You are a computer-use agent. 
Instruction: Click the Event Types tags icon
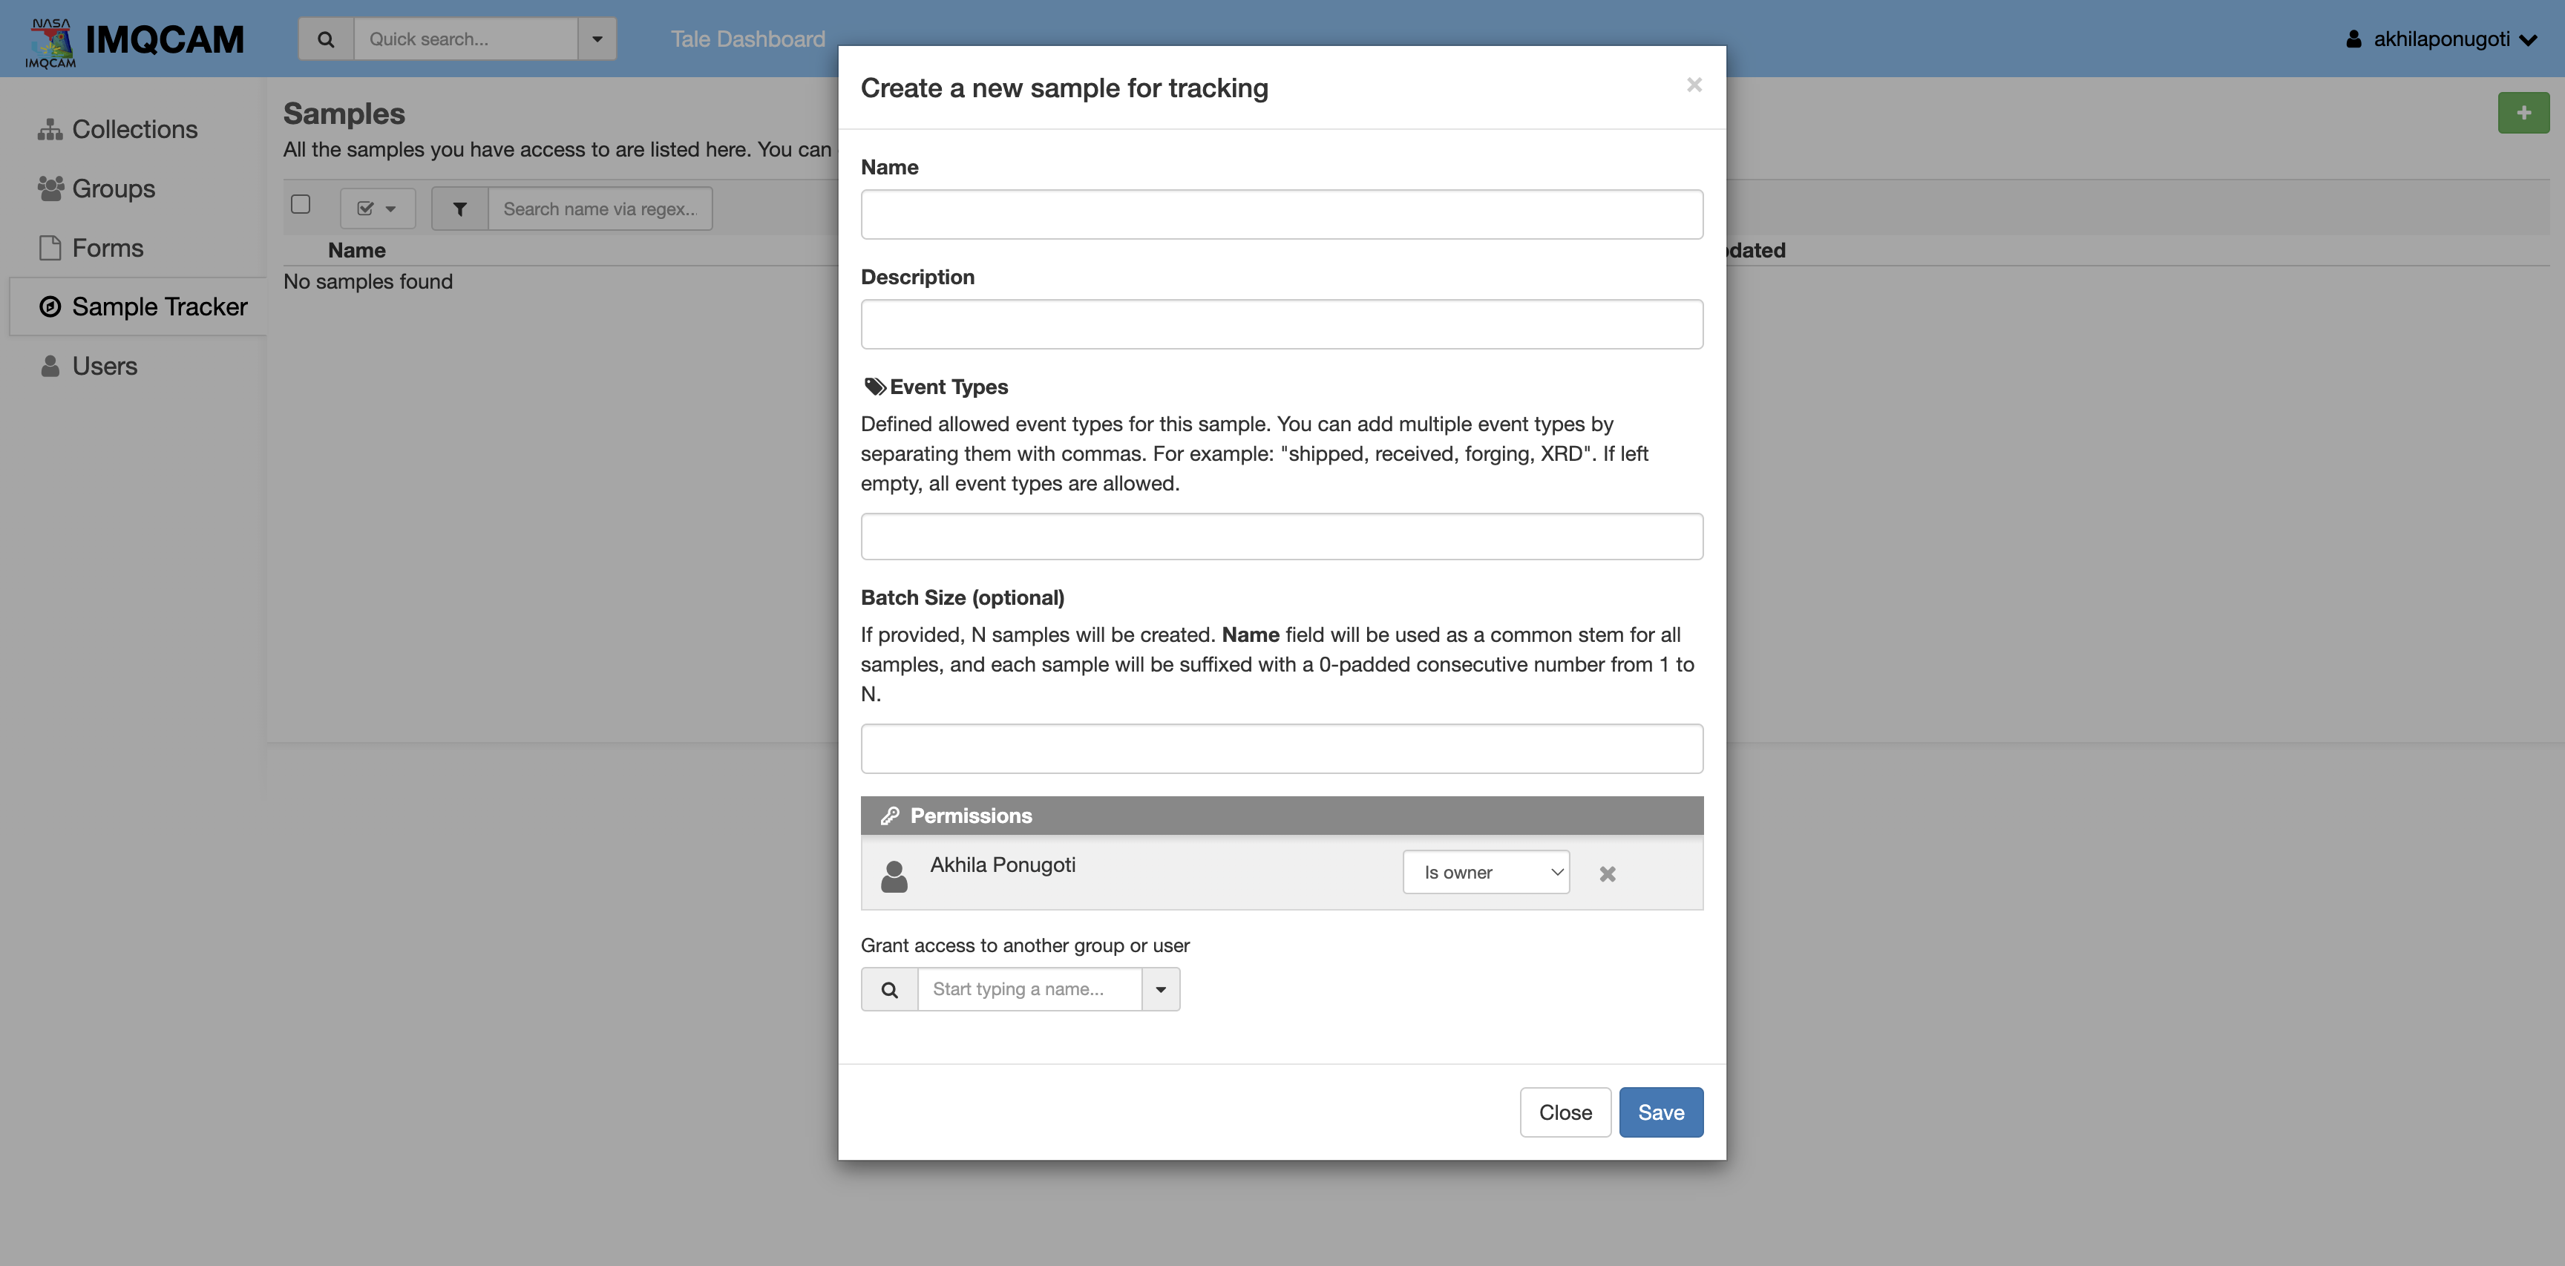coord(875,386)
